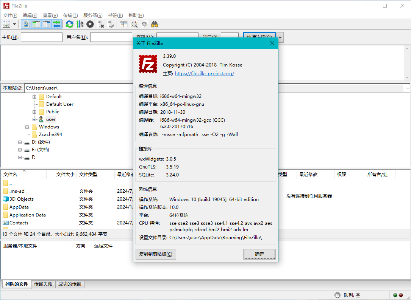
Task: Cancel the current operation icon
Action: coord(90,24)
